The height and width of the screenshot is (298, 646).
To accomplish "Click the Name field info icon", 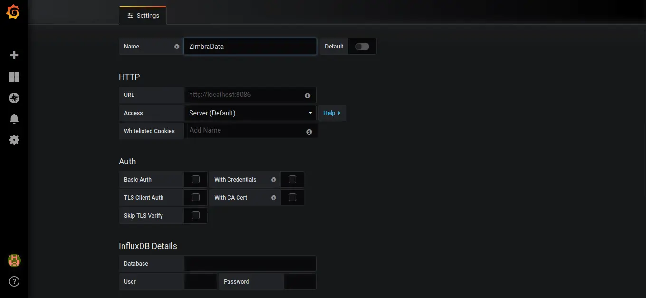I will [176, 46].
